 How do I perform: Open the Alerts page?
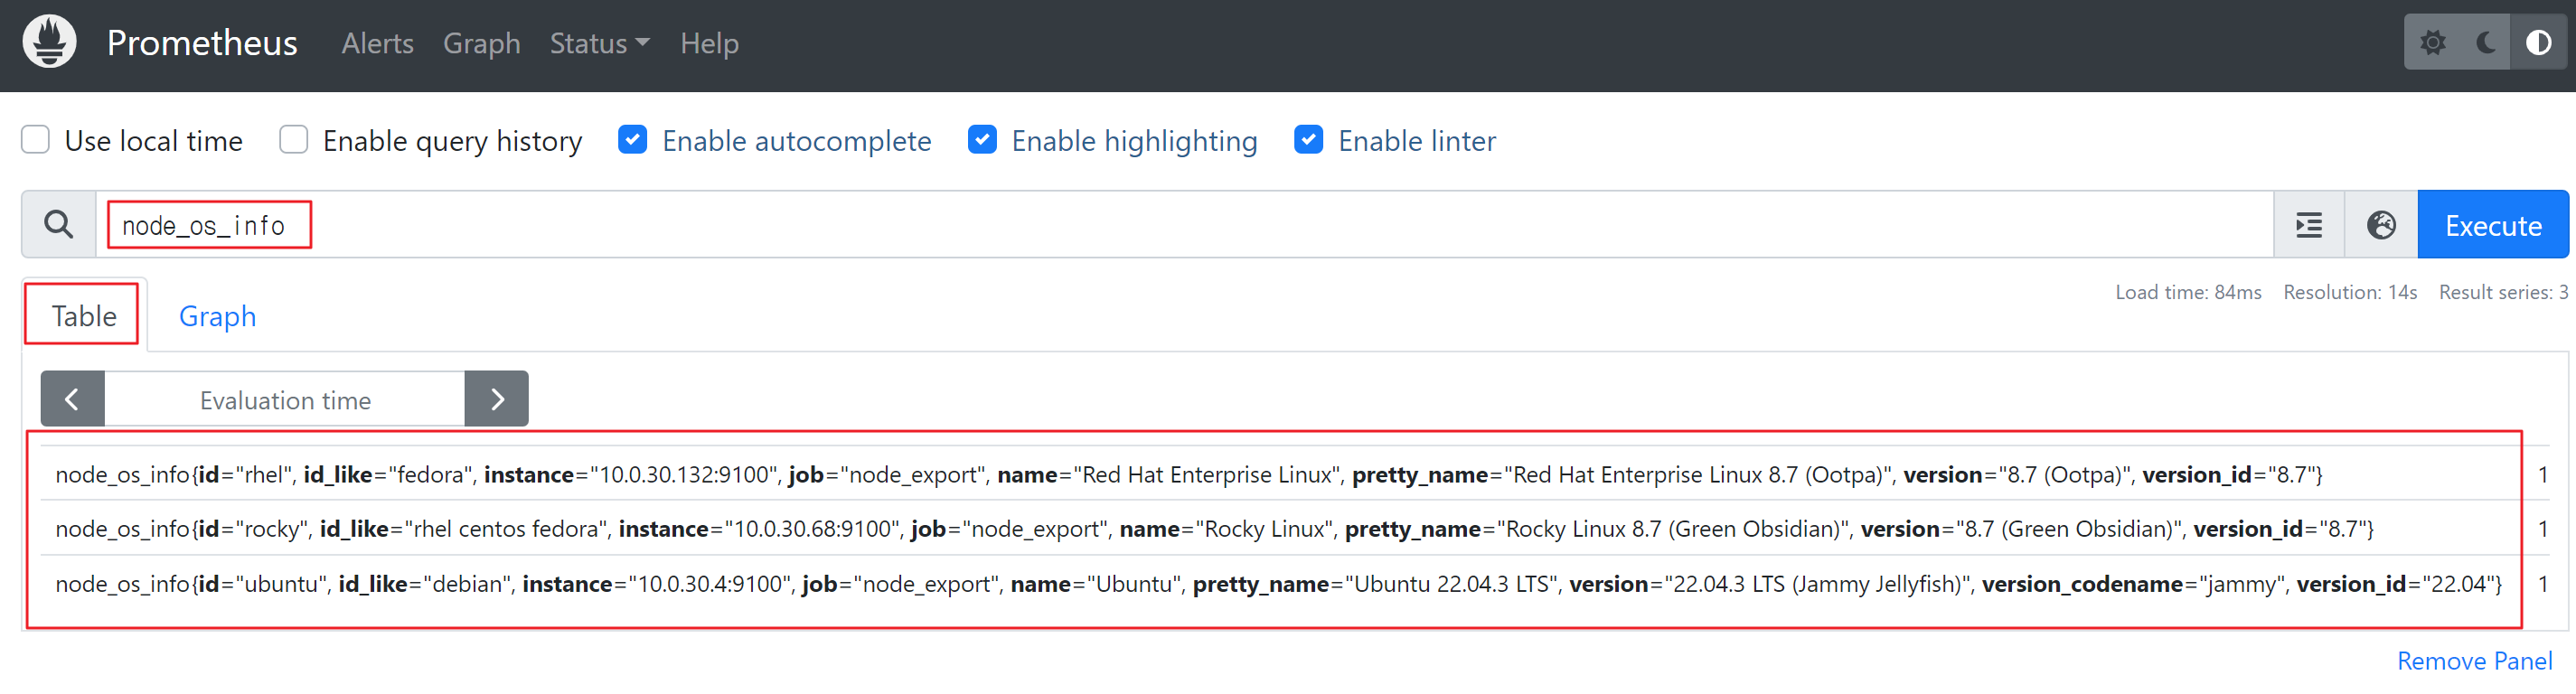[377, 43]
